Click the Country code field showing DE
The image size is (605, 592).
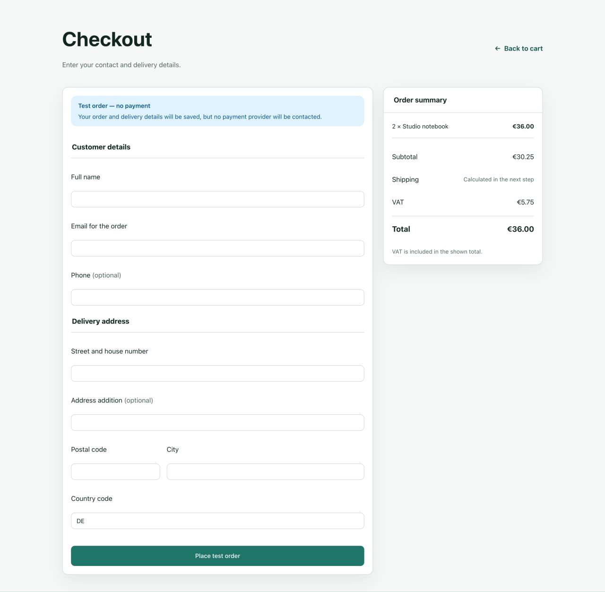(217, 521)
